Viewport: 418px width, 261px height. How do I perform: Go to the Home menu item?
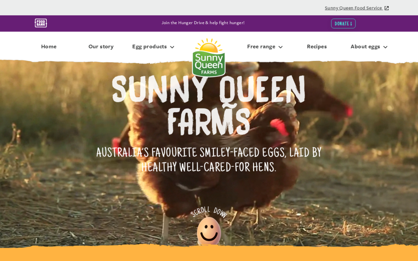(49, 46)
